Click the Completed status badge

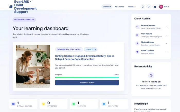tap(91, 49)
